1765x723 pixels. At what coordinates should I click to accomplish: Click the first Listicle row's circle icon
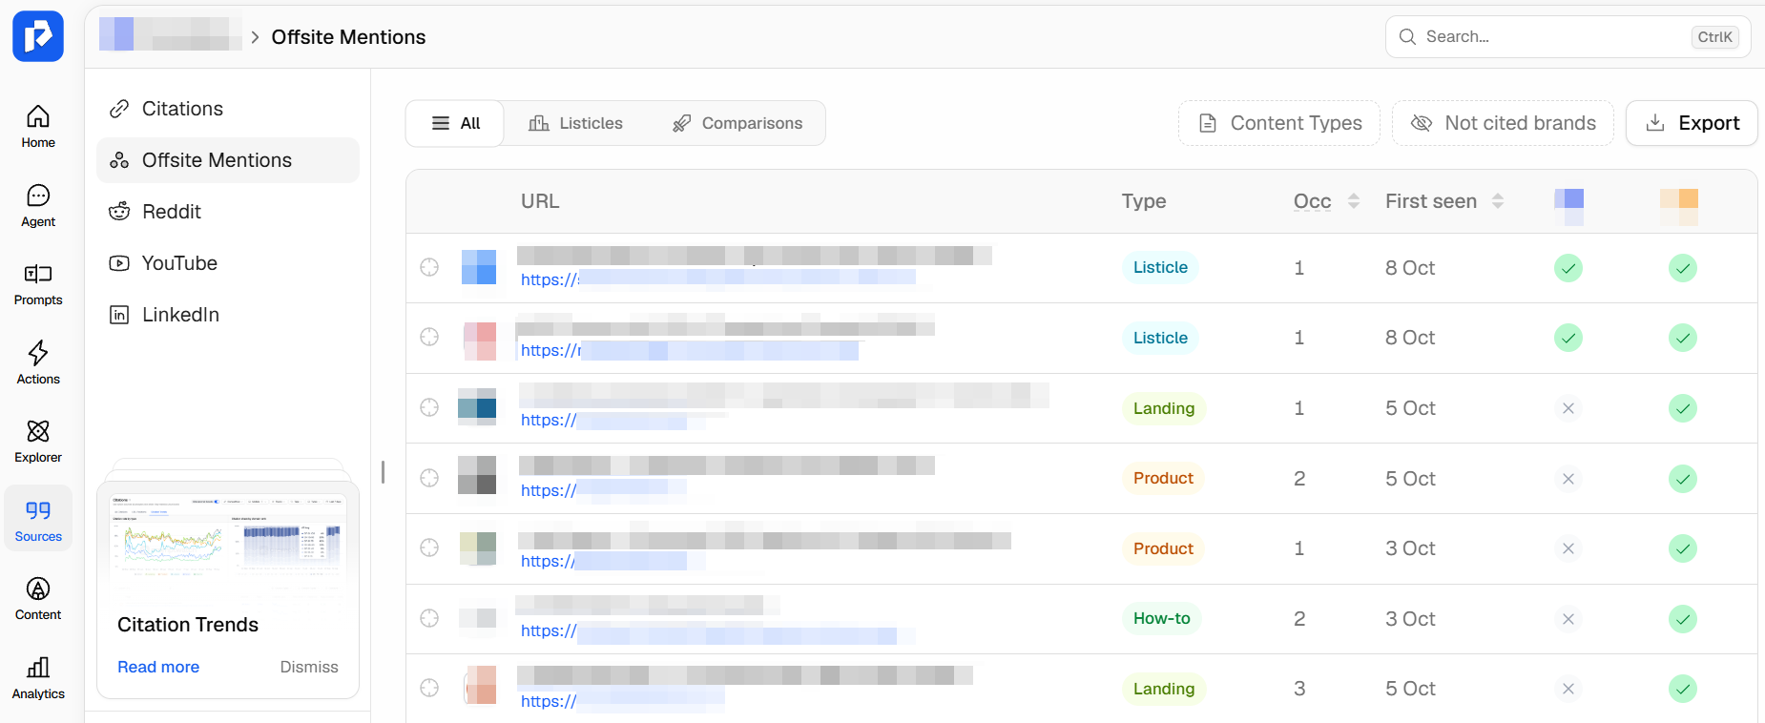pos(429,267)
